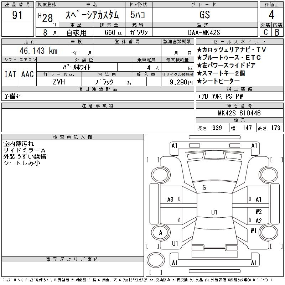Click the circled A wheel mark

click(161, 233)
